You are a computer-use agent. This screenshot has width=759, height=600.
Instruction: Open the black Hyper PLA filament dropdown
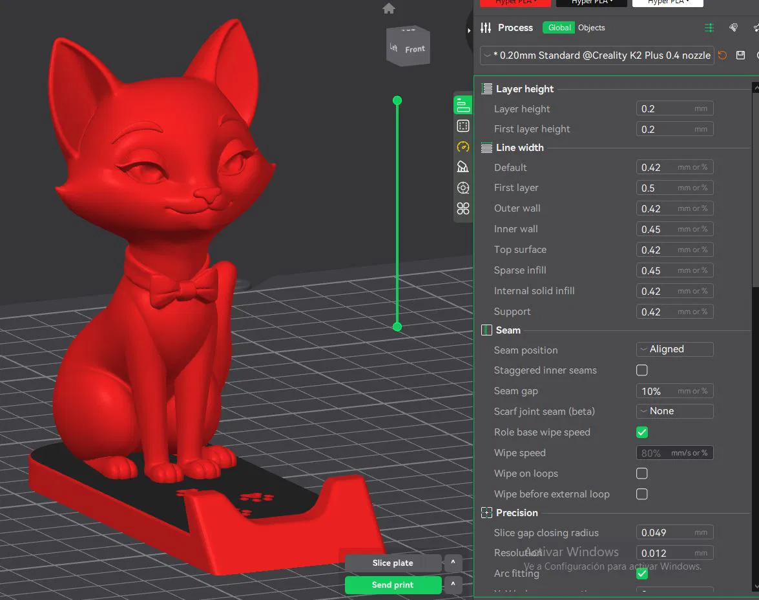click(x=592, y=3)
